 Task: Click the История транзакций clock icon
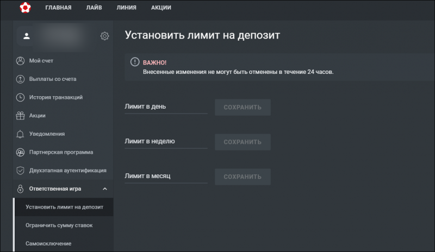click(x=20, y=97)
